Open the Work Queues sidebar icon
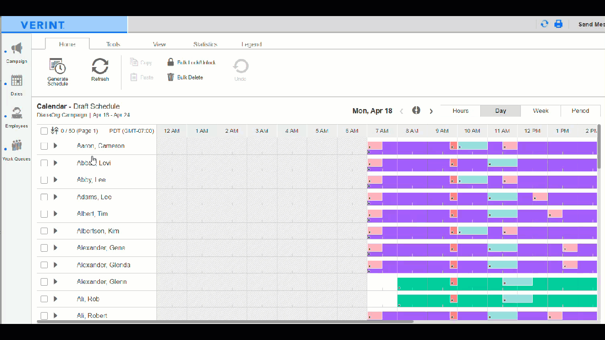This screenshot has height=340, width=605. point(16,145)
